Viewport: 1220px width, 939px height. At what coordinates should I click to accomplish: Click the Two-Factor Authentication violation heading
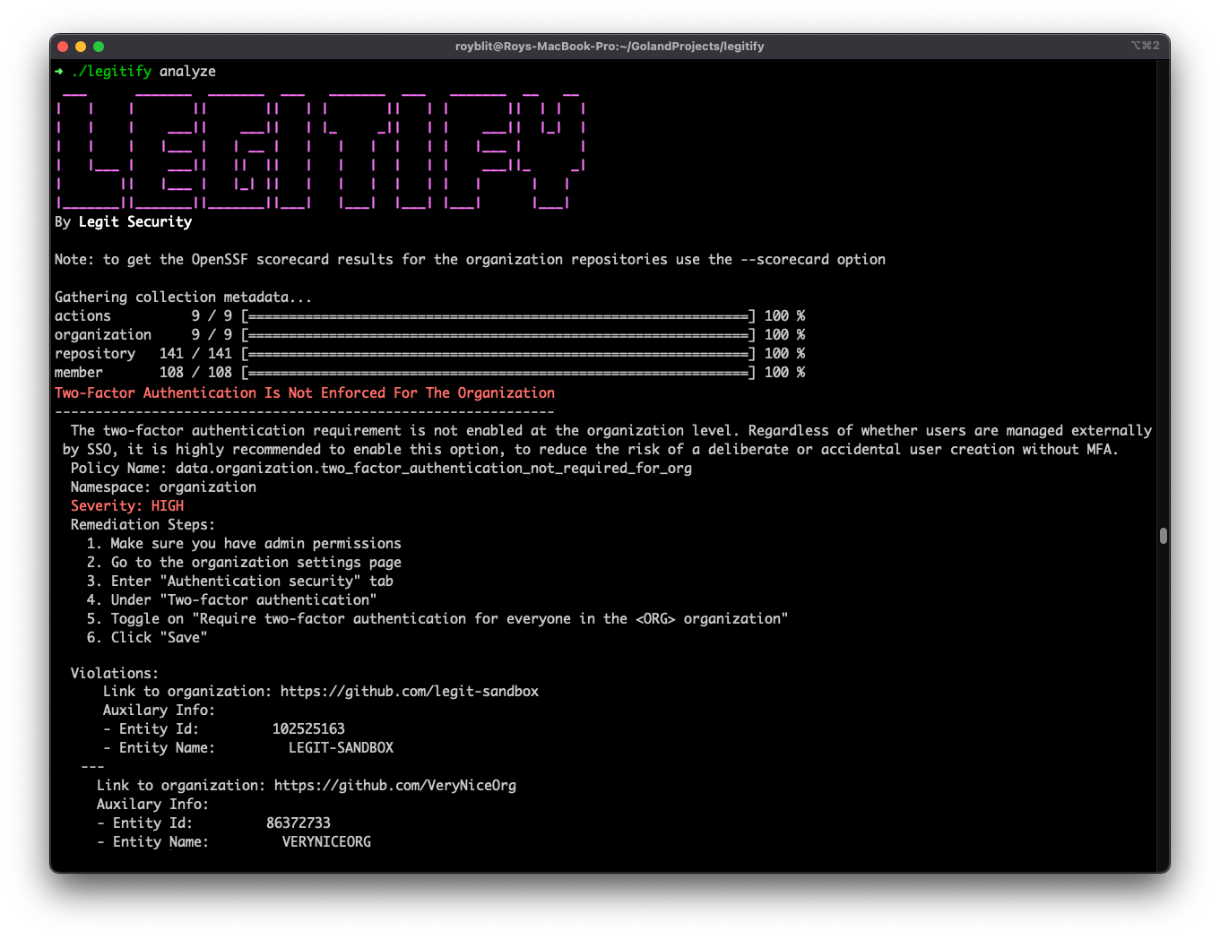(305, 392)
